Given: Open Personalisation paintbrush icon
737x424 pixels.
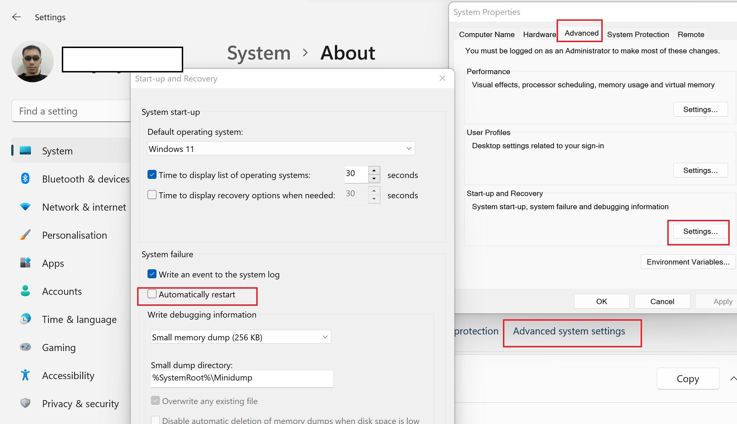Looking at the screenshot, I should [25, 235].
